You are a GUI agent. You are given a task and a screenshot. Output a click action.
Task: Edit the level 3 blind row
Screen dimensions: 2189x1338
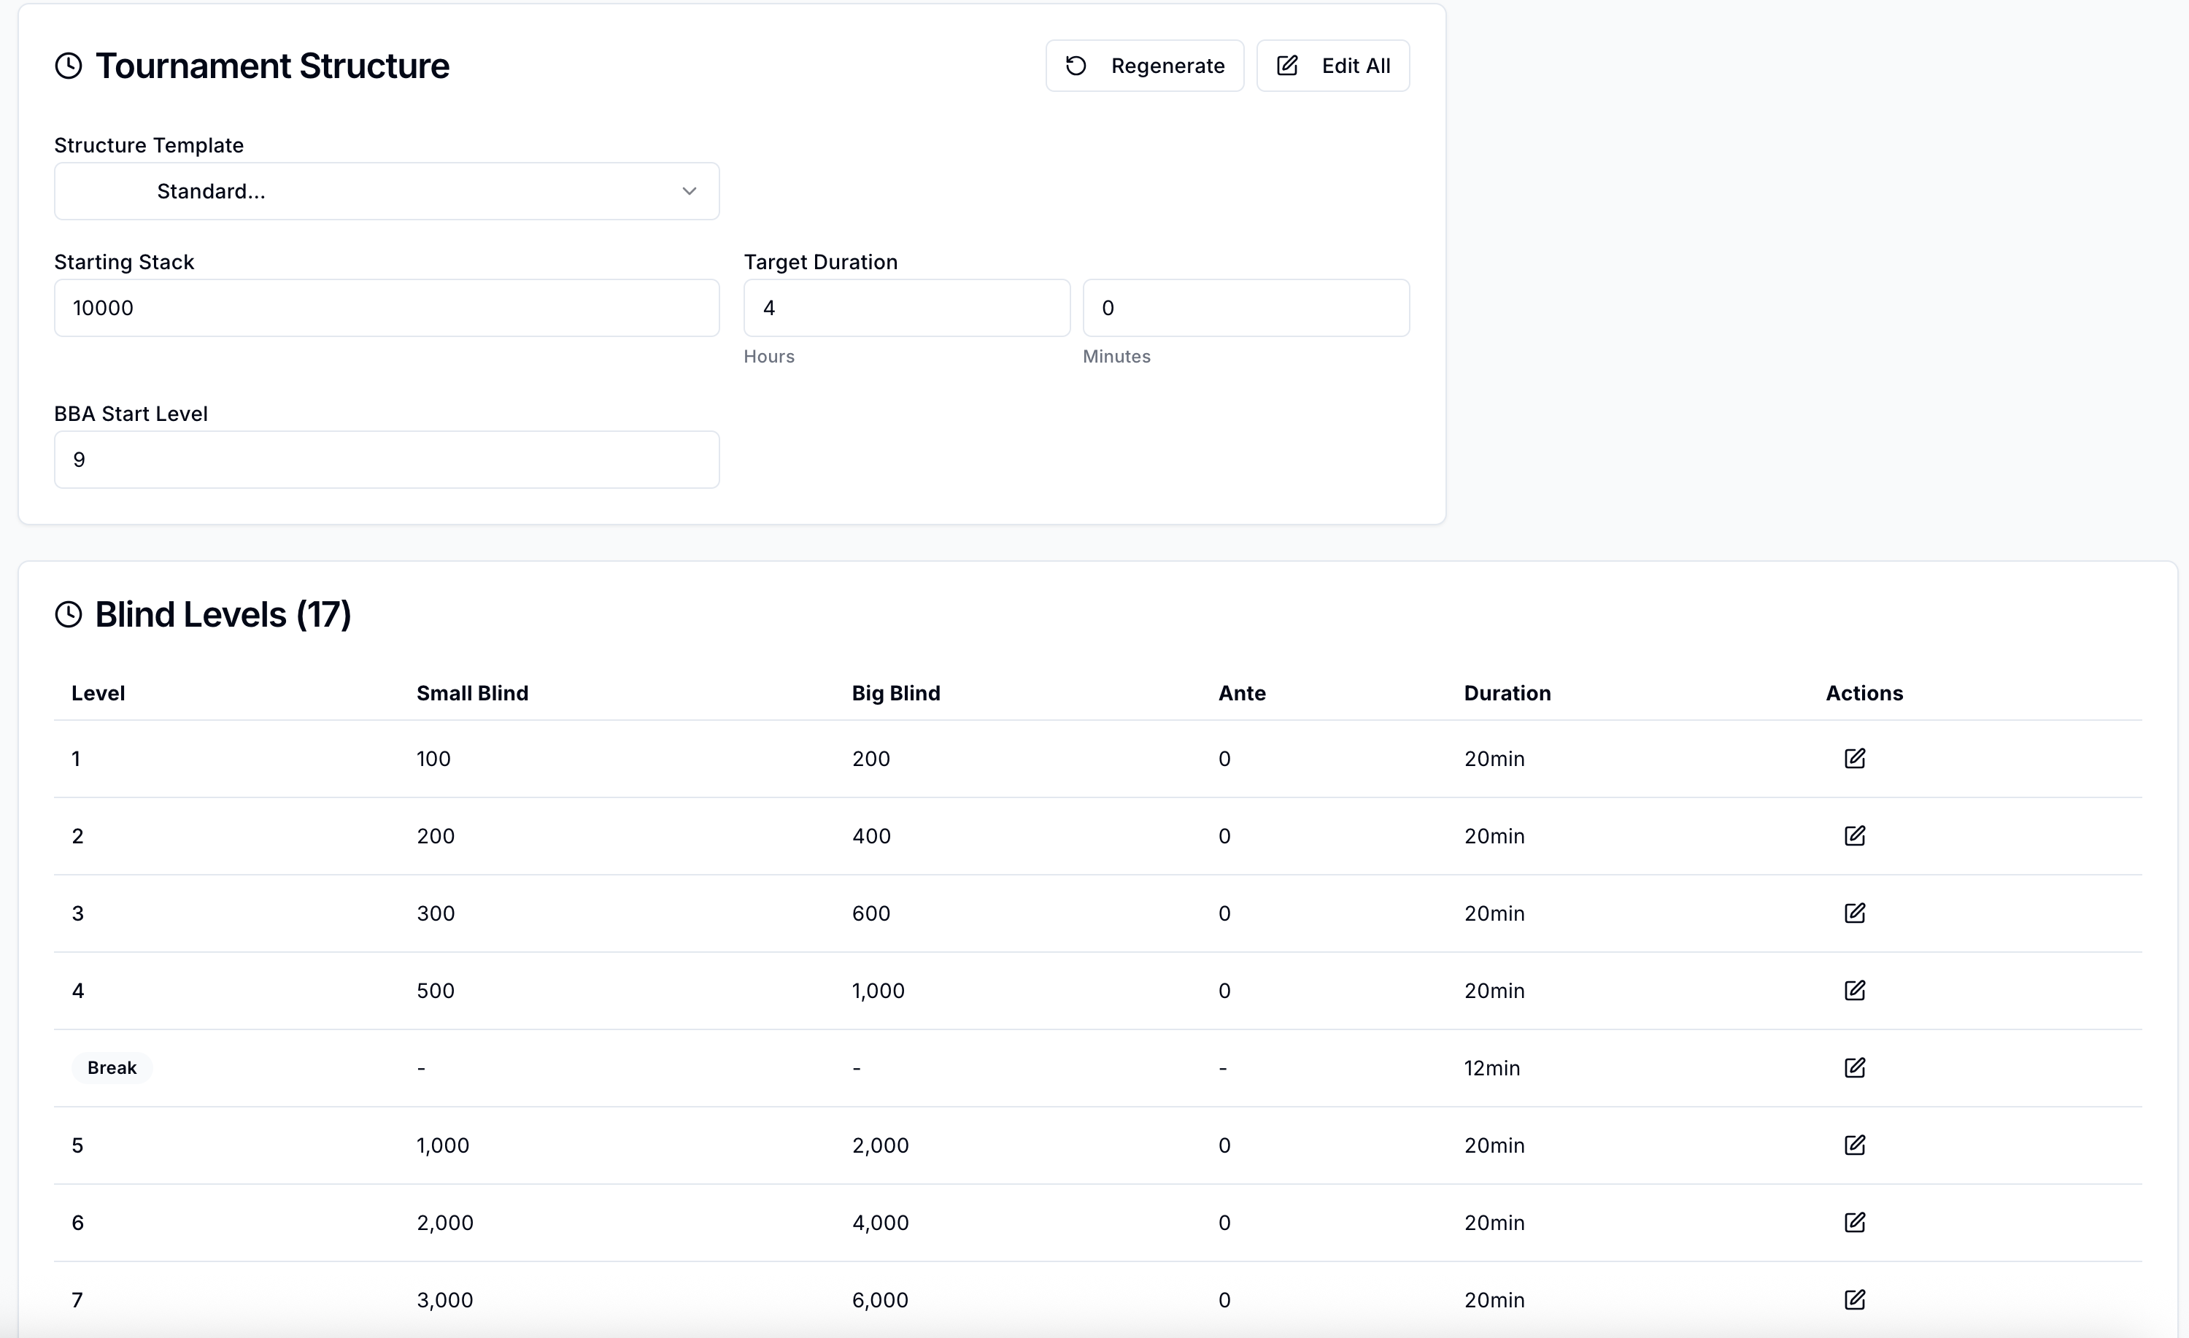[x=1854, y=913]
